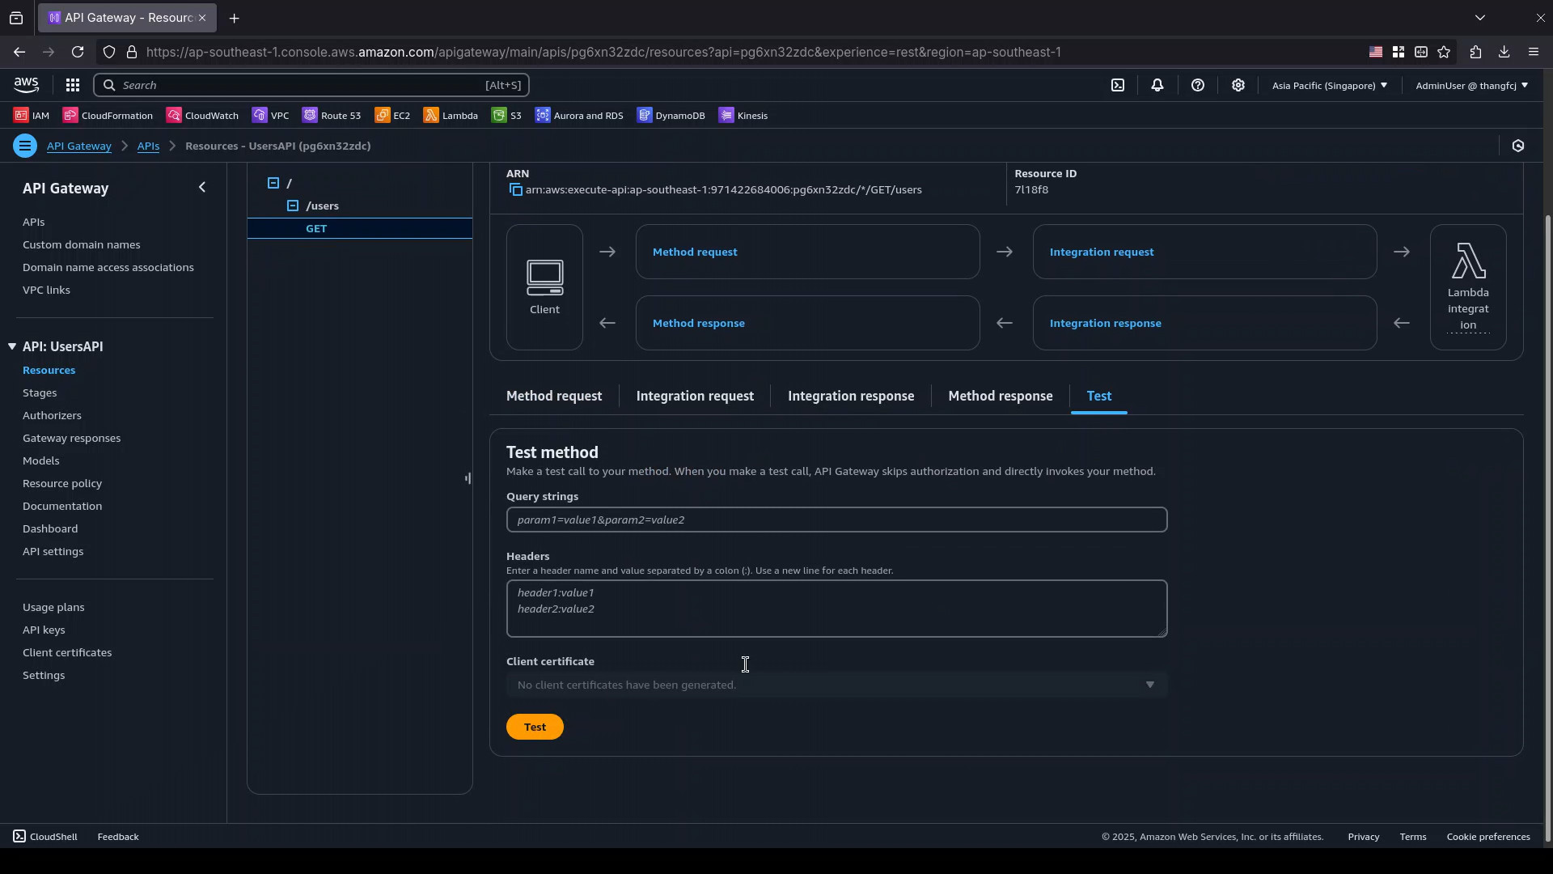
Task: Switch to the Method request tab
Action: (554, 397)
